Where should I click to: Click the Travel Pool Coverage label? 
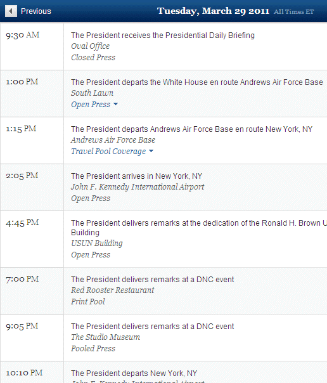click(108, 151)
